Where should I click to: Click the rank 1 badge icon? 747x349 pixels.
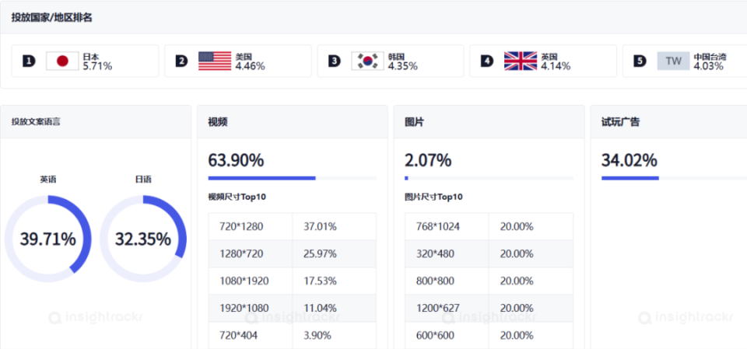[x=29, y=61]
